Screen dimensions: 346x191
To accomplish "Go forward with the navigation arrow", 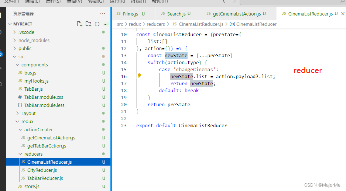I will pos(233,1).
